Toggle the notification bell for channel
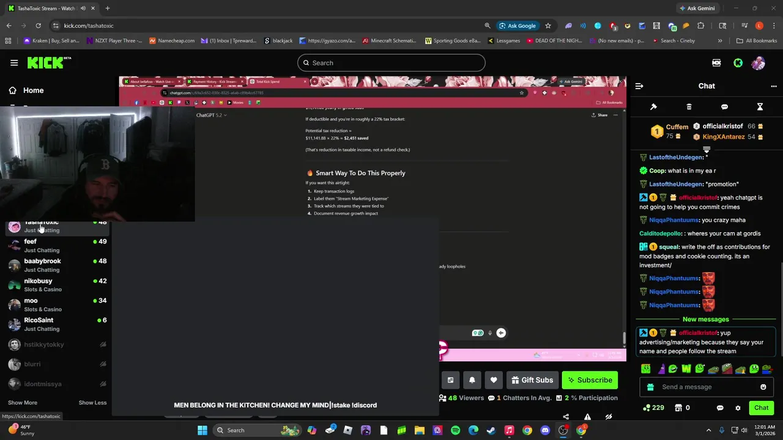783x440 pixels. [x=472, y=380]
